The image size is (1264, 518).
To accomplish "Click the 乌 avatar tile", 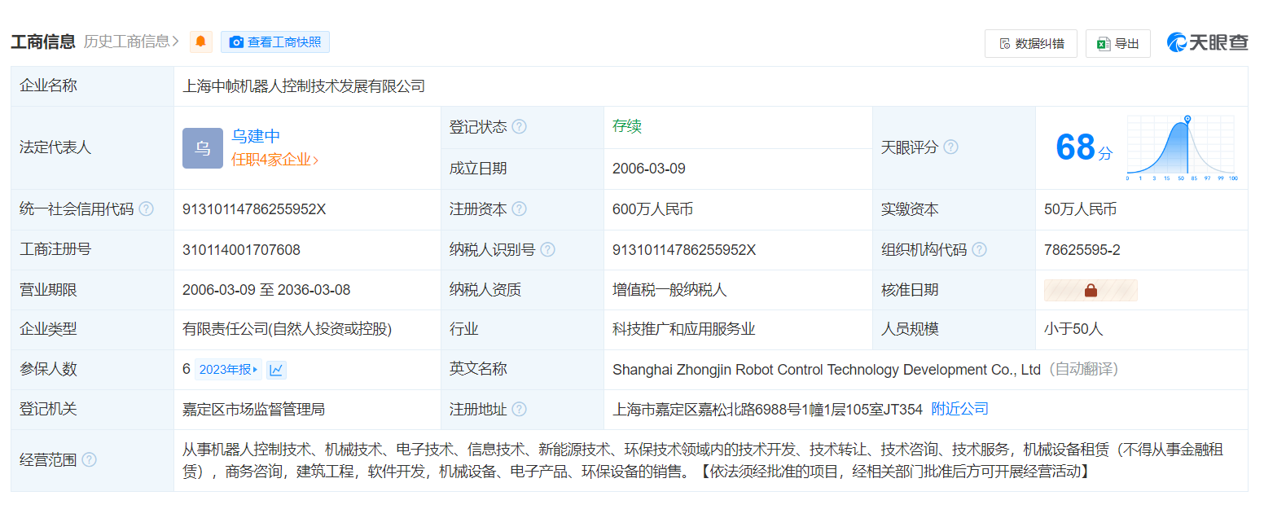I will (203, 148).
